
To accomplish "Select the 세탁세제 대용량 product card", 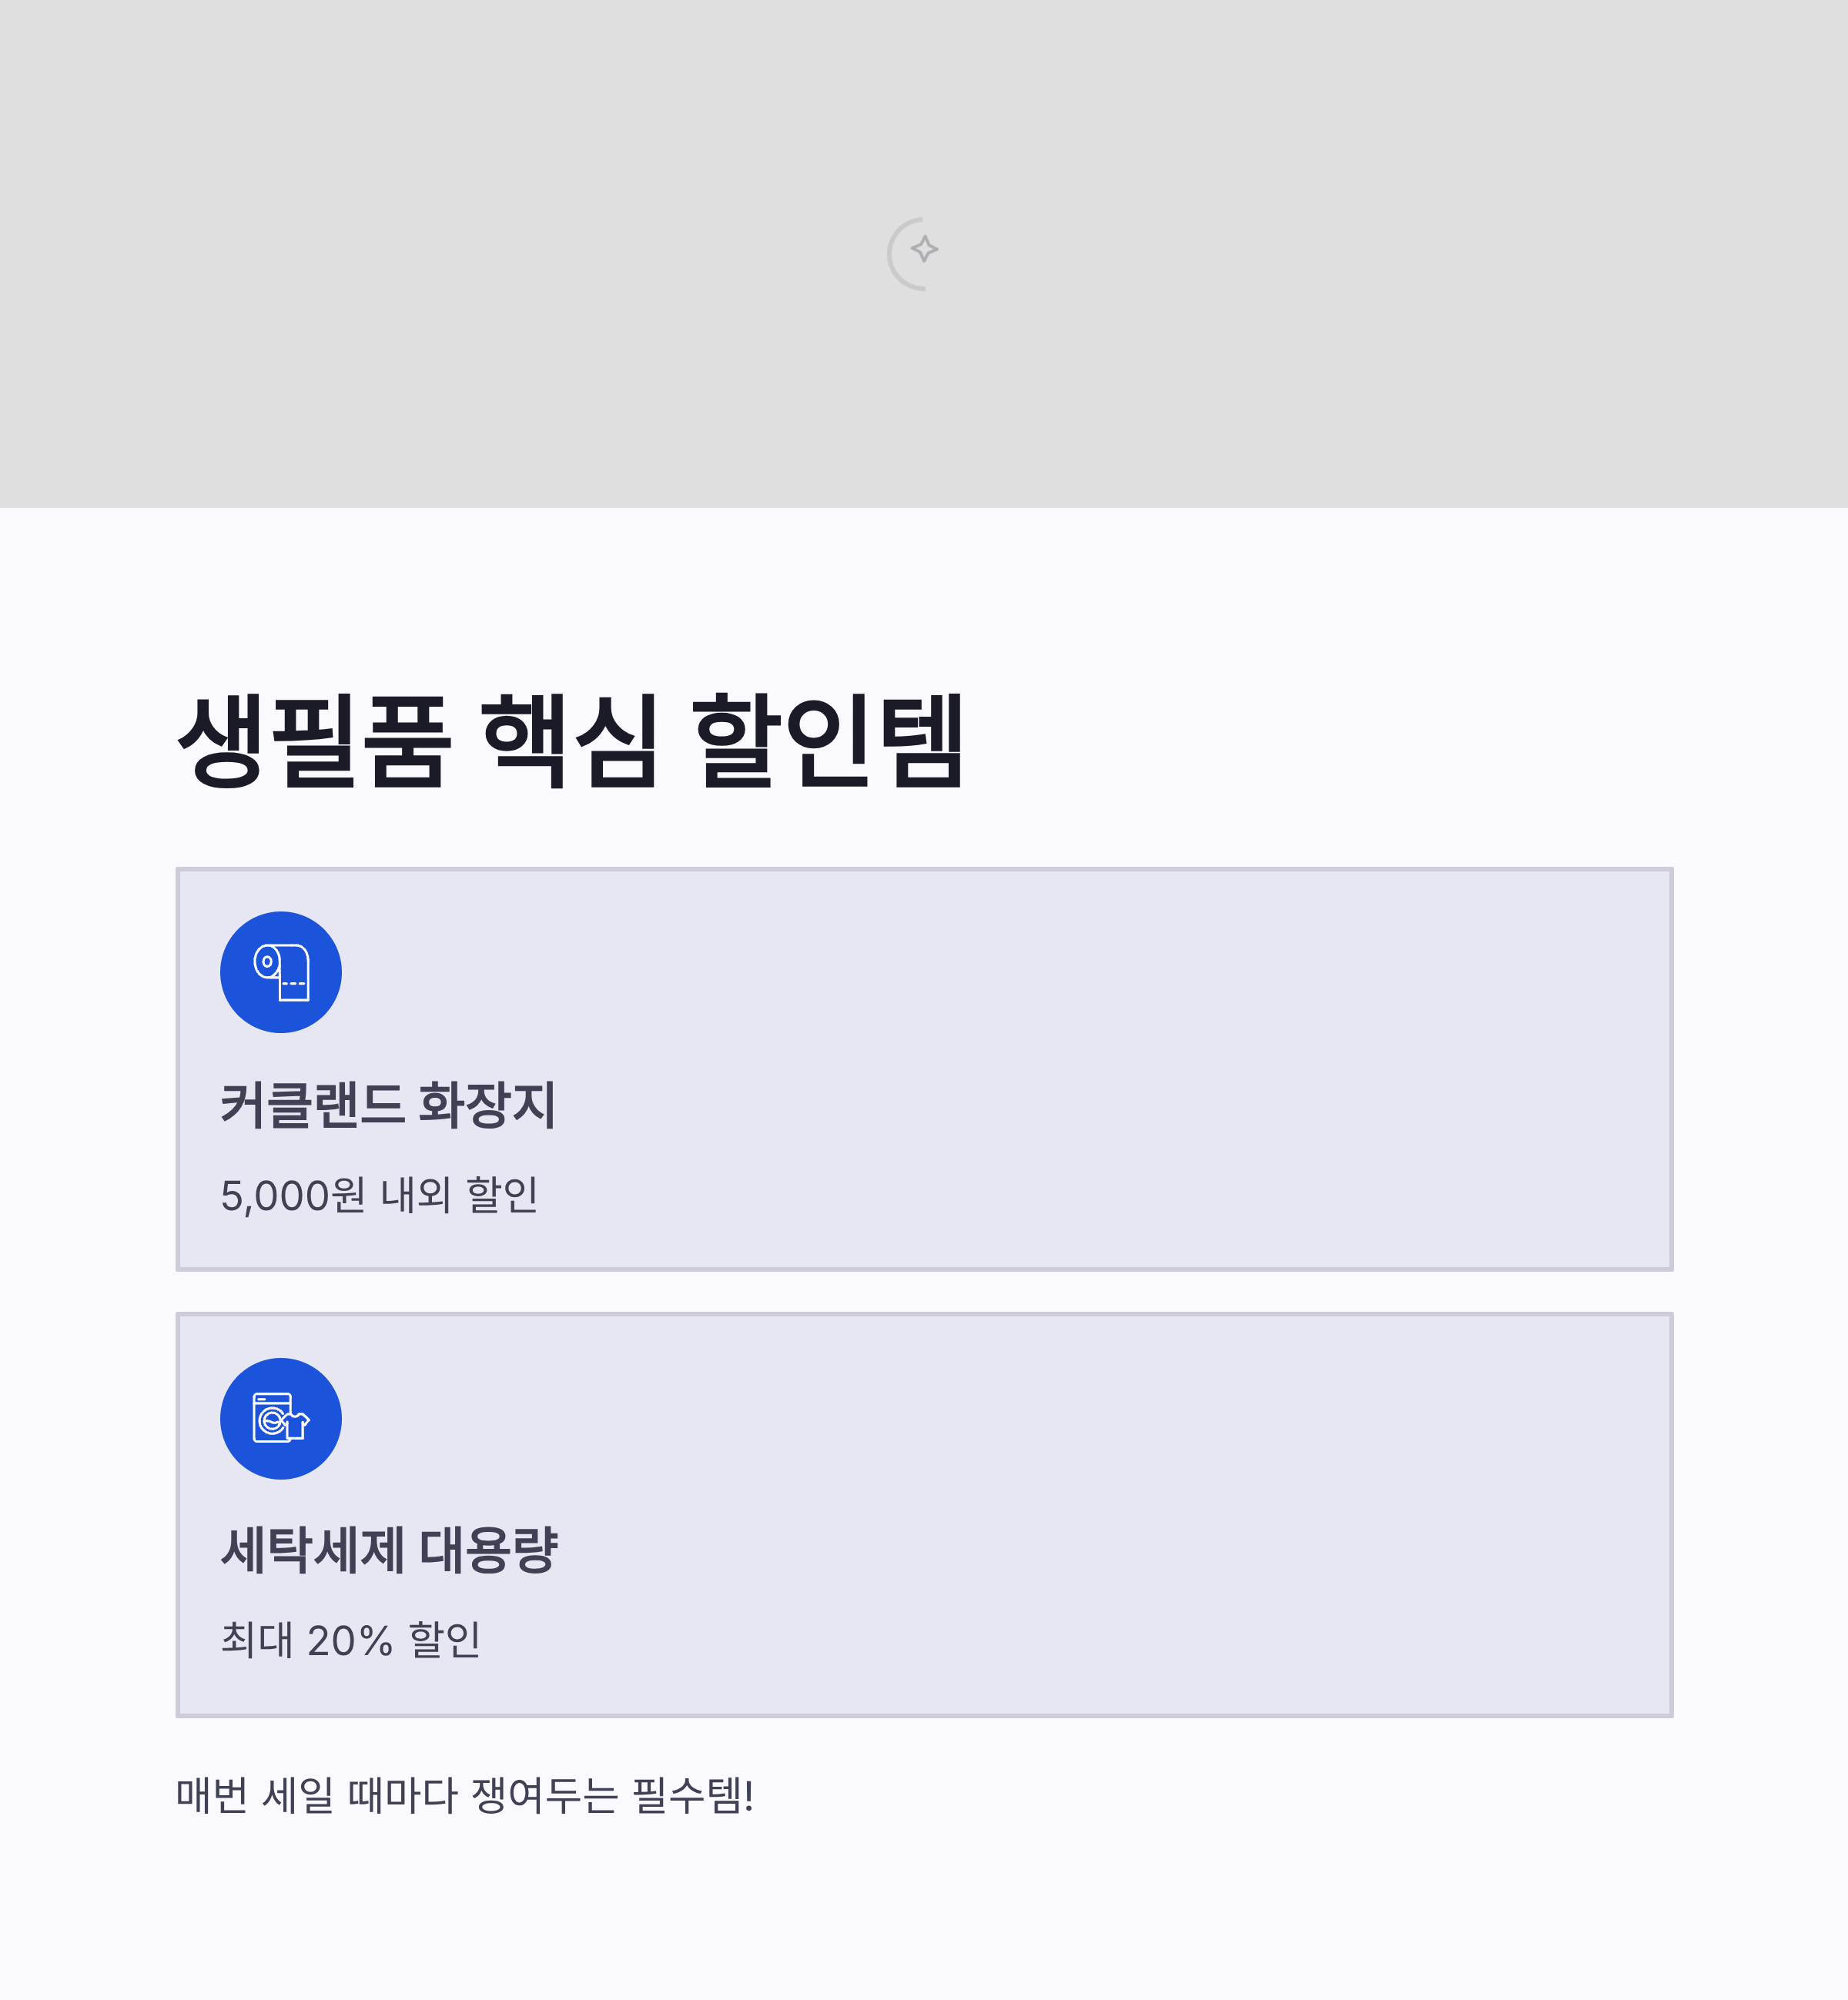I will click(x=924, y=1515).
